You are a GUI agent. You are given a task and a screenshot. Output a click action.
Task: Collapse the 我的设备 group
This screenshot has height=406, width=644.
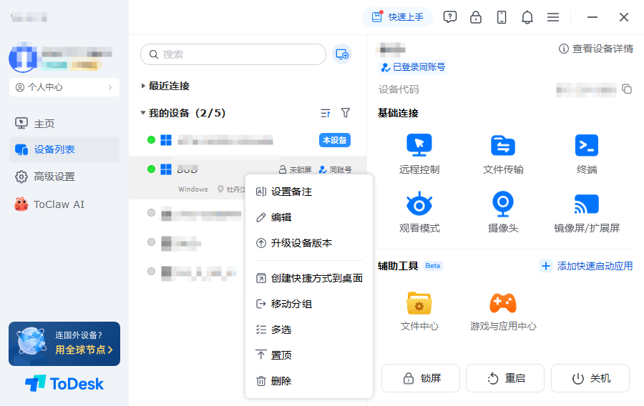(143, 113)
